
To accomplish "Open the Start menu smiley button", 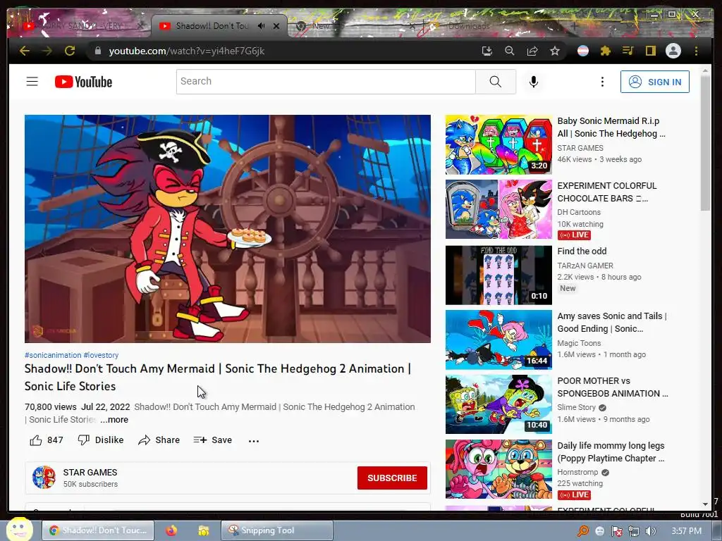I will (x=19, y=530).
